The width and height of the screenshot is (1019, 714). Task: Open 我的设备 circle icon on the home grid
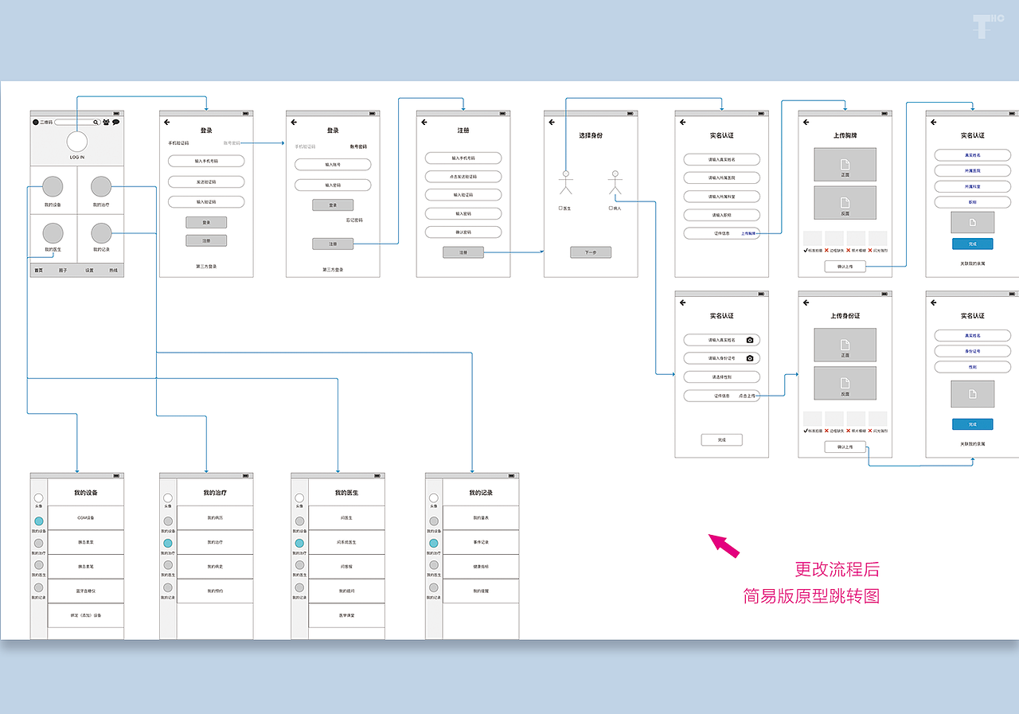(53, 187)
